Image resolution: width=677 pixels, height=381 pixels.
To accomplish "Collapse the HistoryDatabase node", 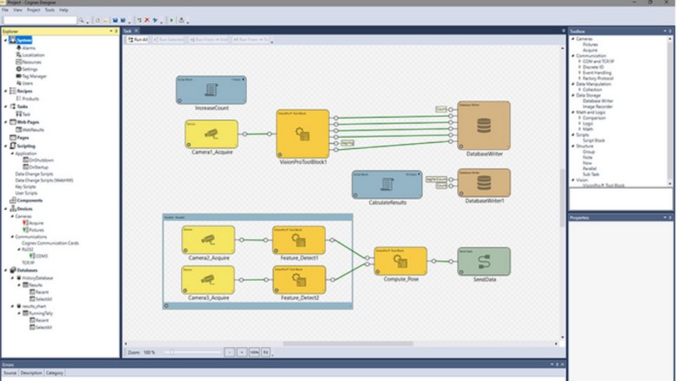I will (x=13, y=279).
